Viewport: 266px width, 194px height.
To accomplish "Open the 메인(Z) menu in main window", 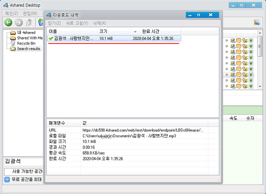I will [12, 13].
